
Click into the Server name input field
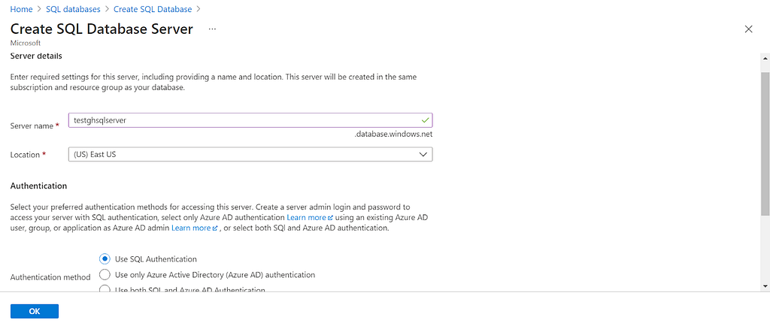point(250,120)
